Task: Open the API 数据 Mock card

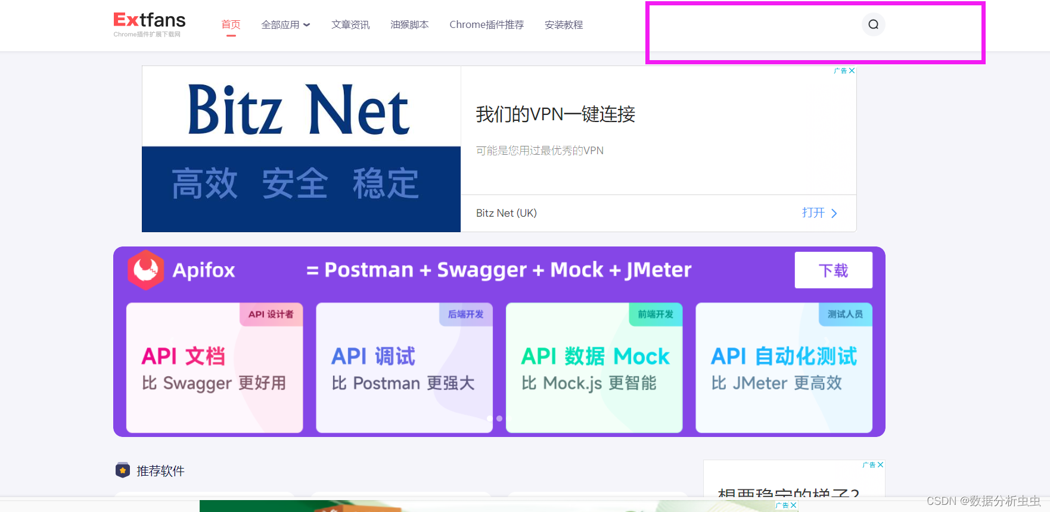Action: [594, 368]
